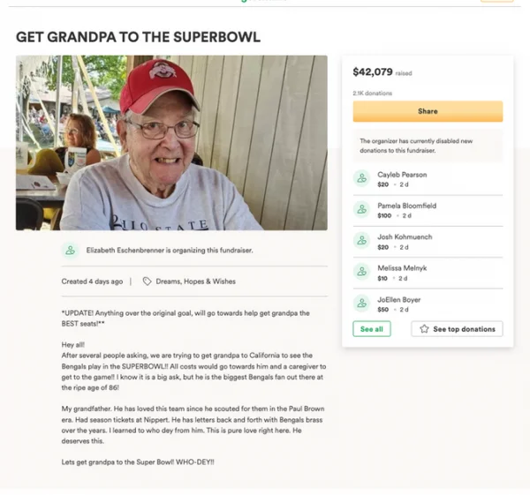The image size is (530, 495).
Task: Open the See all donations list
Action: (x=372, y=329)
